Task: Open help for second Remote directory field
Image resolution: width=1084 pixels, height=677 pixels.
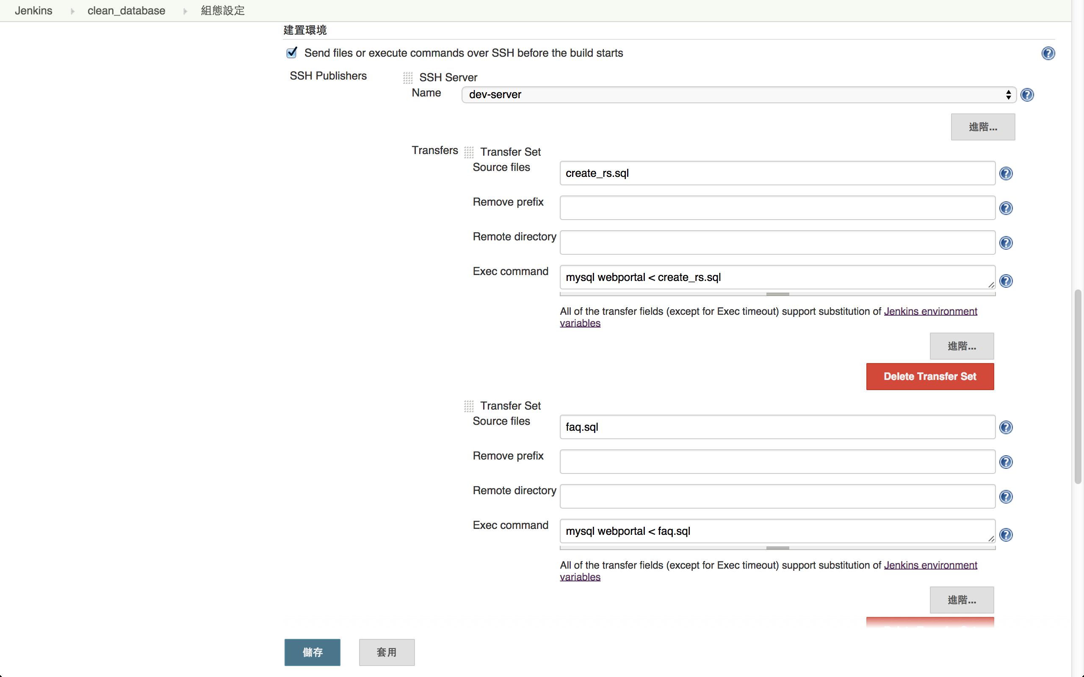Action: [x=1006, y=497]
